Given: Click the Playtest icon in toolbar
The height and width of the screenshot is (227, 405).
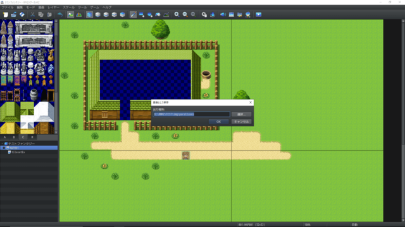Looking at the screenshot, I should pyautogui.click(x=258, y=15).
